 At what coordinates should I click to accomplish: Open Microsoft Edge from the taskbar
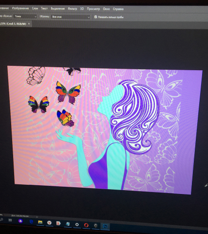coord(31,221)
